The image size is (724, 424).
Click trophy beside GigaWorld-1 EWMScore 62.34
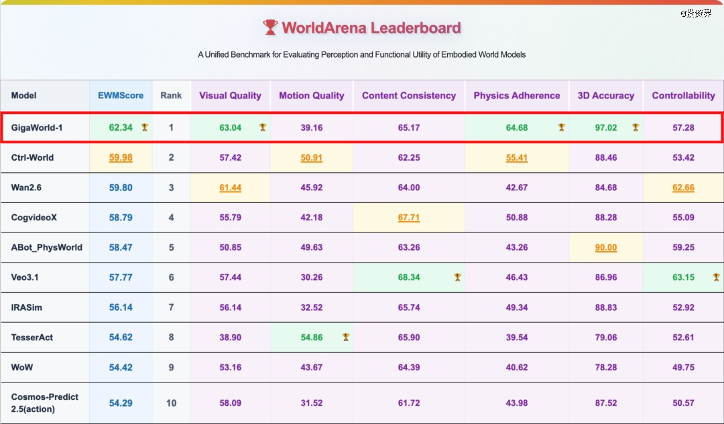144,127
